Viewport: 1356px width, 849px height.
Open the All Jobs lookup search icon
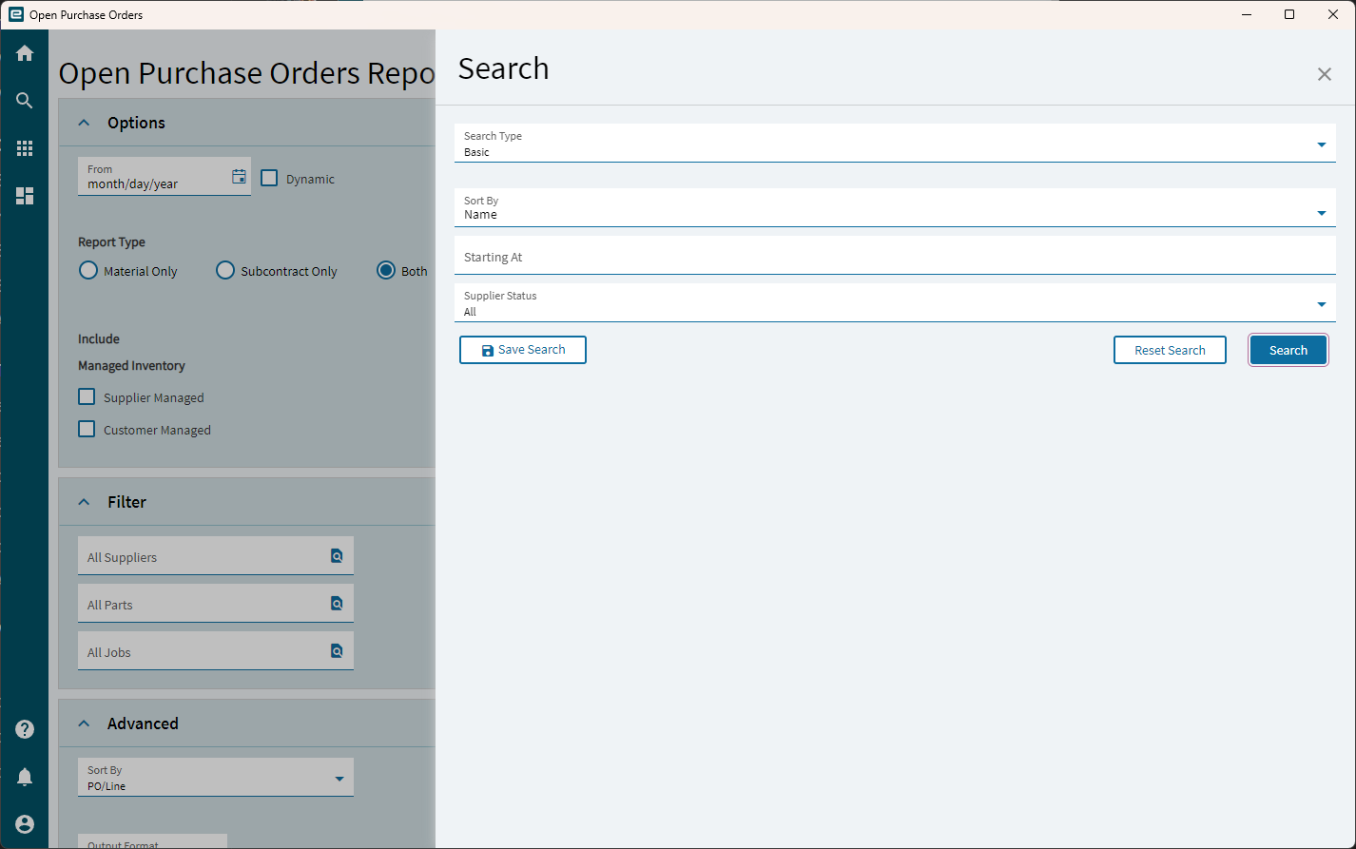point(337,651)
